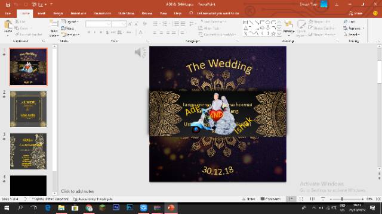The image size is (382, 214).
Task: Switch to Slide Sorter view
Action: tap(301, 199)
